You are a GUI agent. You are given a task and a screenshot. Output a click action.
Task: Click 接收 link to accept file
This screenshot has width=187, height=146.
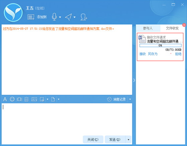click(x=143, y=54)
